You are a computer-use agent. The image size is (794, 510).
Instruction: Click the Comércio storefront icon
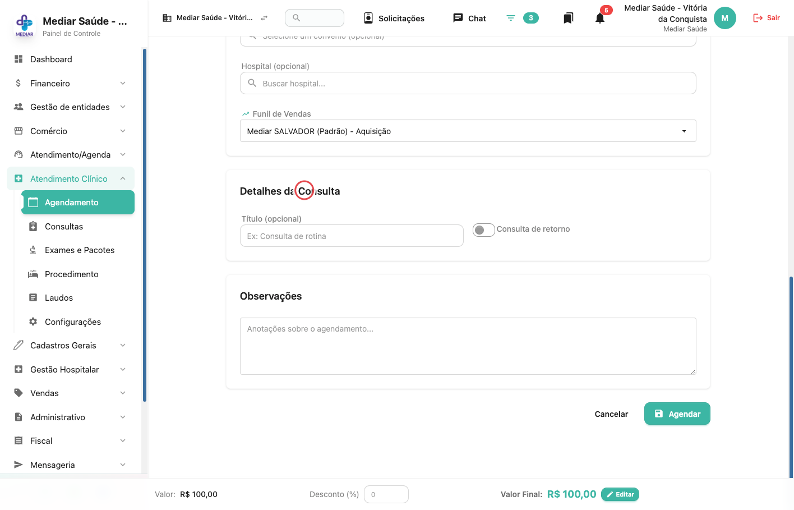(x=19, y=131)
